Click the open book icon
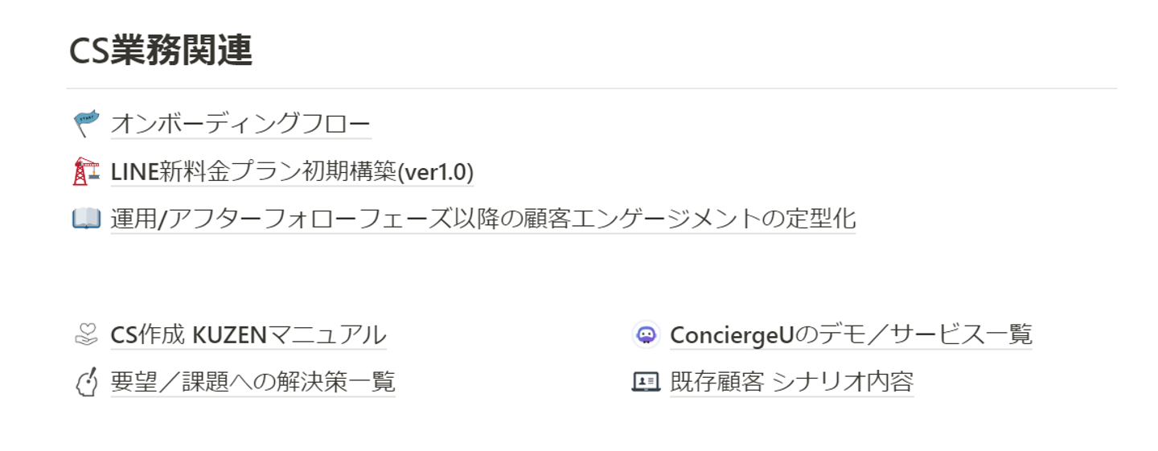 pos(85,219)
